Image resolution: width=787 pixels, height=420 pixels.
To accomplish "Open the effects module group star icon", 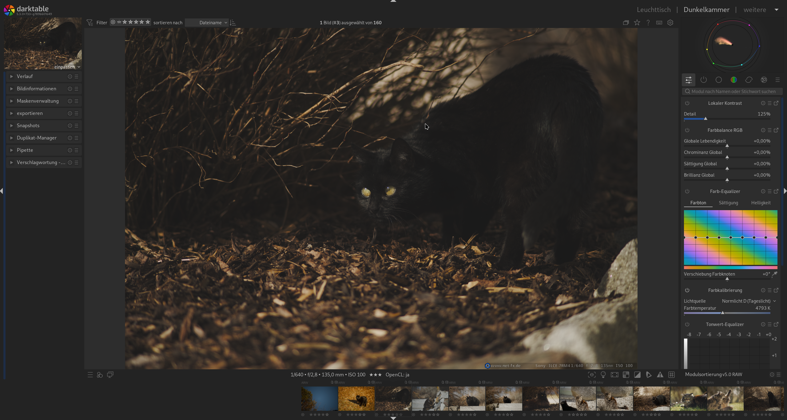I will tap(764, 80).
